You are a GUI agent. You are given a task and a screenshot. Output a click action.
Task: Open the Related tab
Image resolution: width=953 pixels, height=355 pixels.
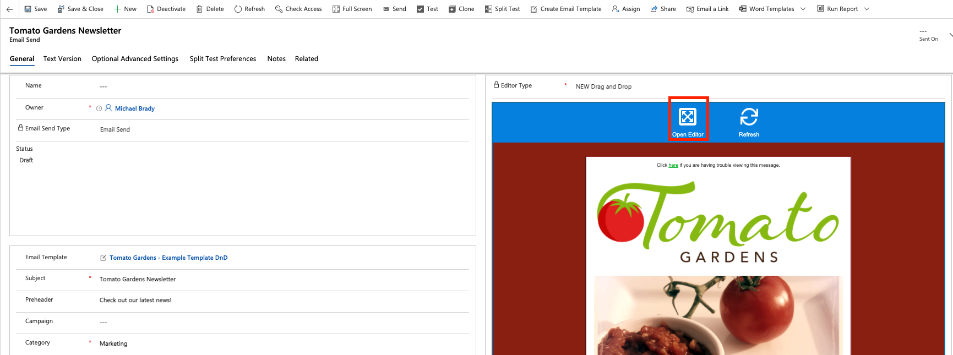coord(307,59)
